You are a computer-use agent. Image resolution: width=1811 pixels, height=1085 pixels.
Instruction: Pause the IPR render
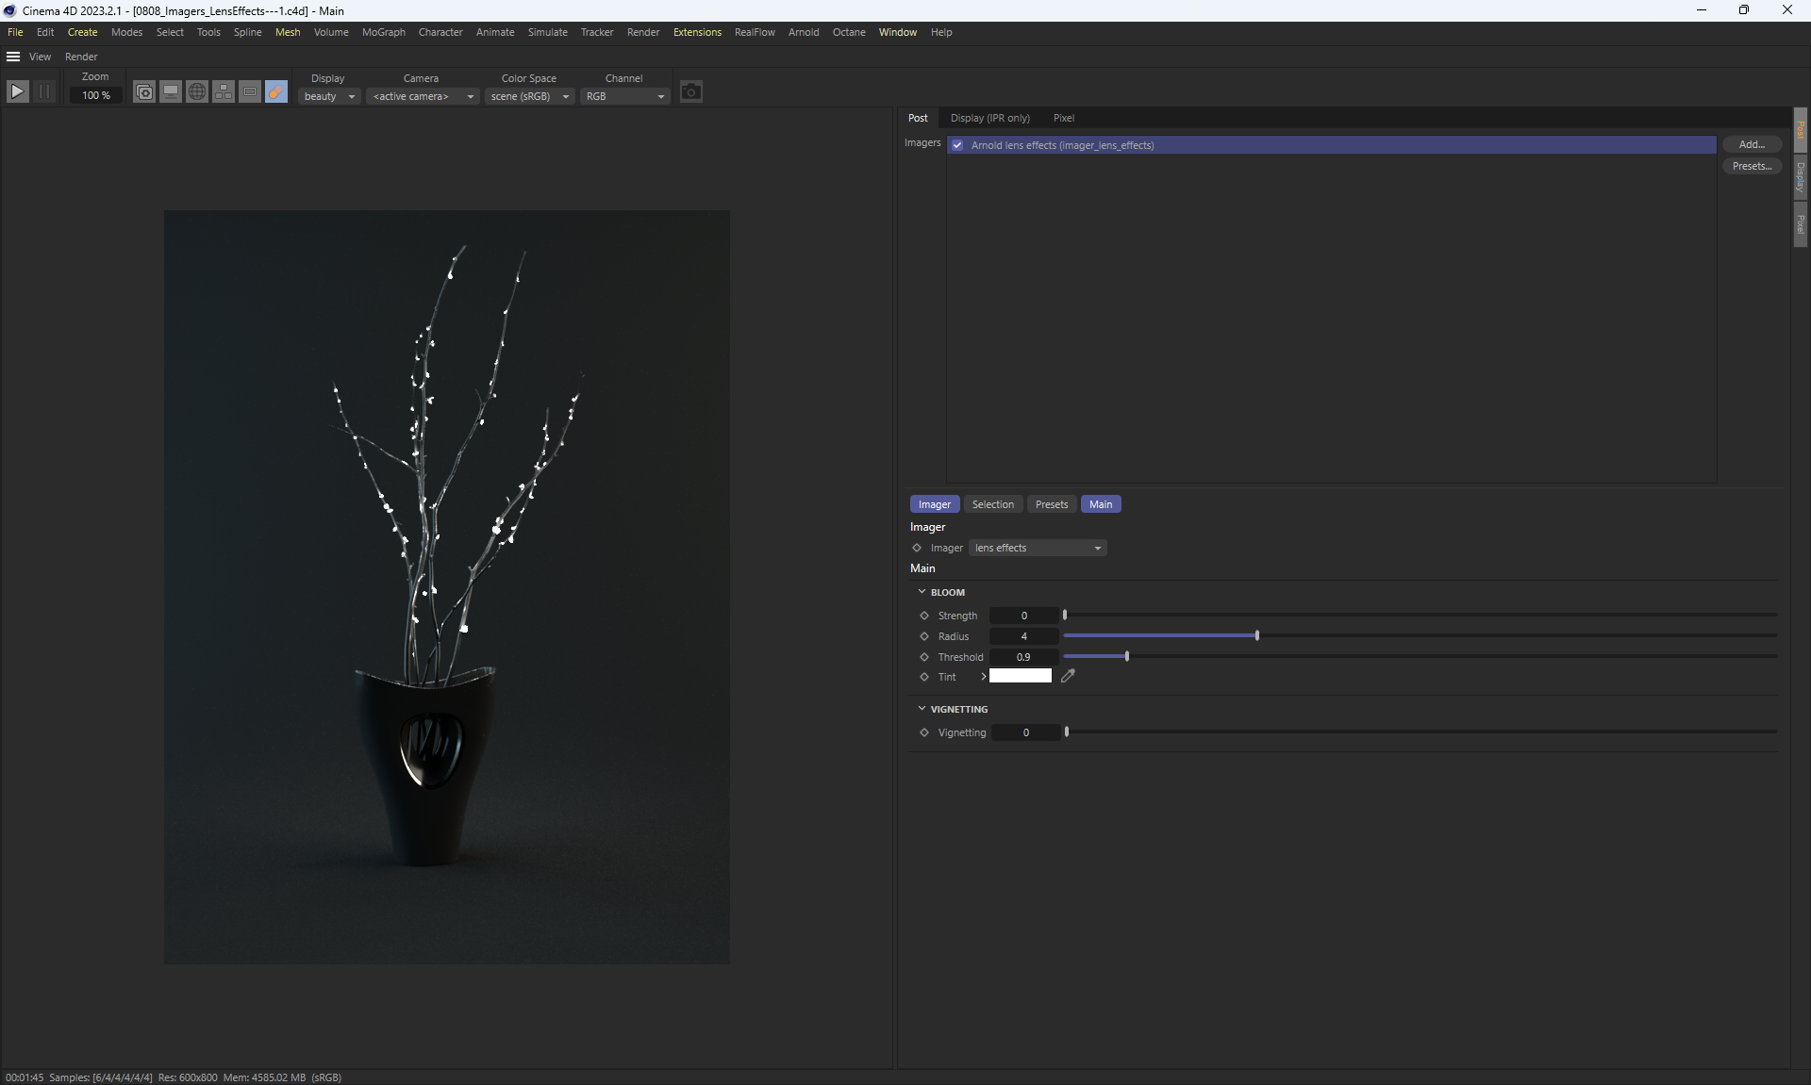coord(44,91)
